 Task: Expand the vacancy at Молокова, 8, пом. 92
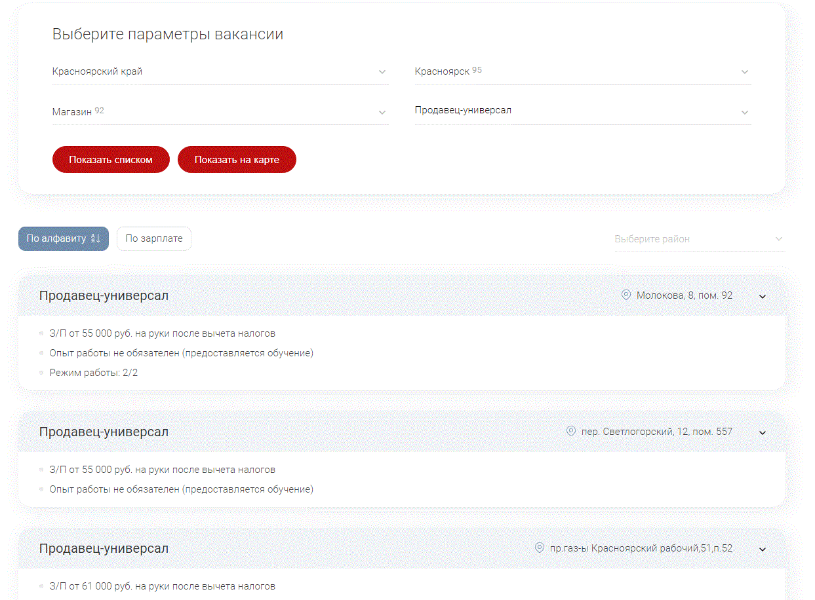[763, 296]
